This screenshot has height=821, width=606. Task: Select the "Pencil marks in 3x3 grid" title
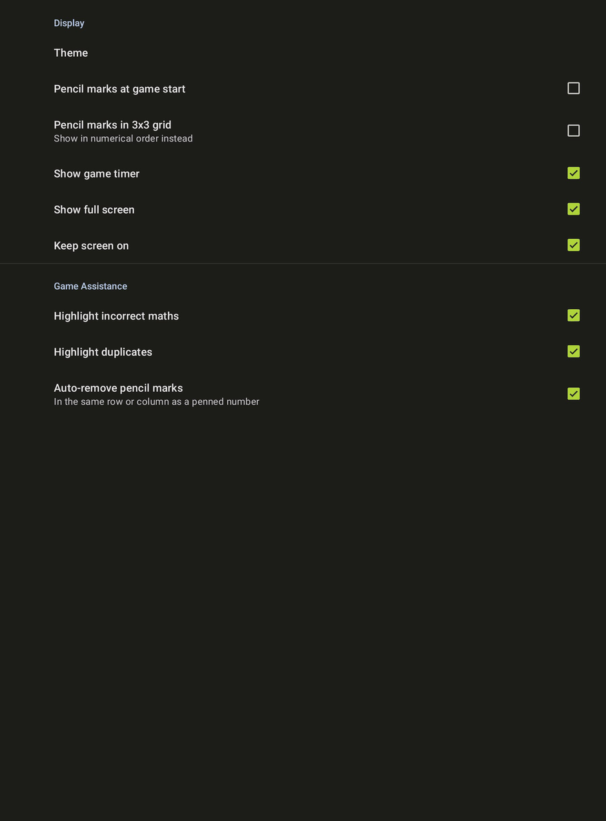pyautogui.click(x=112, y=125)
